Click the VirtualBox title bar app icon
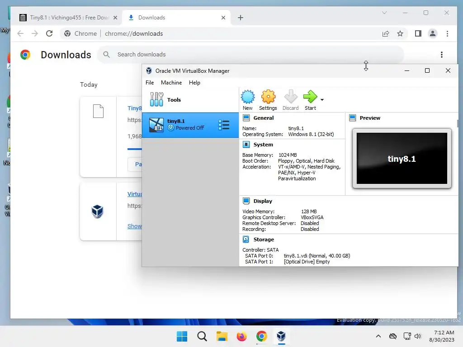This screenshot has width=463, height=347. [x=149, y=71]
